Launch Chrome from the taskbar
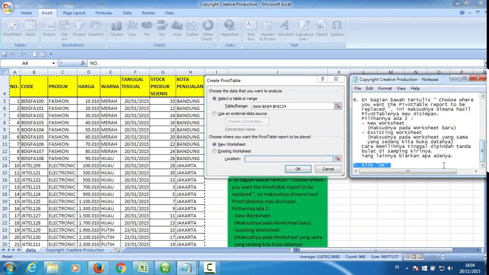This screenshot has width=489, height=275. (121, 268)
